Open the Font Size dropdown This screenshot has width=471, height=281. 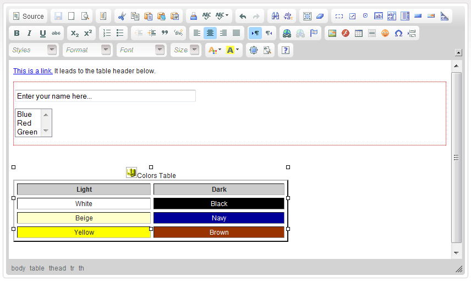click(x=186, y=50)
